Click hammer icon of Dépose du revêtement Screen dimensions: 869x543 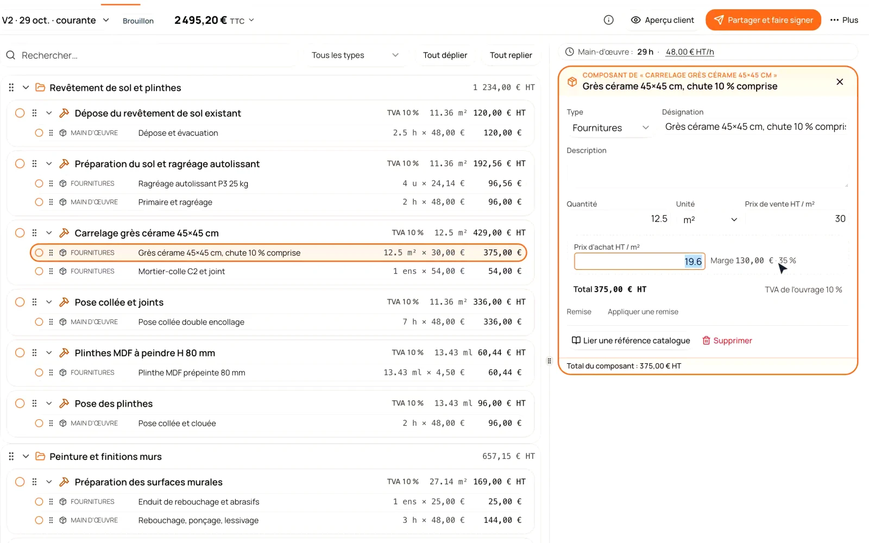tap(64, 113)
